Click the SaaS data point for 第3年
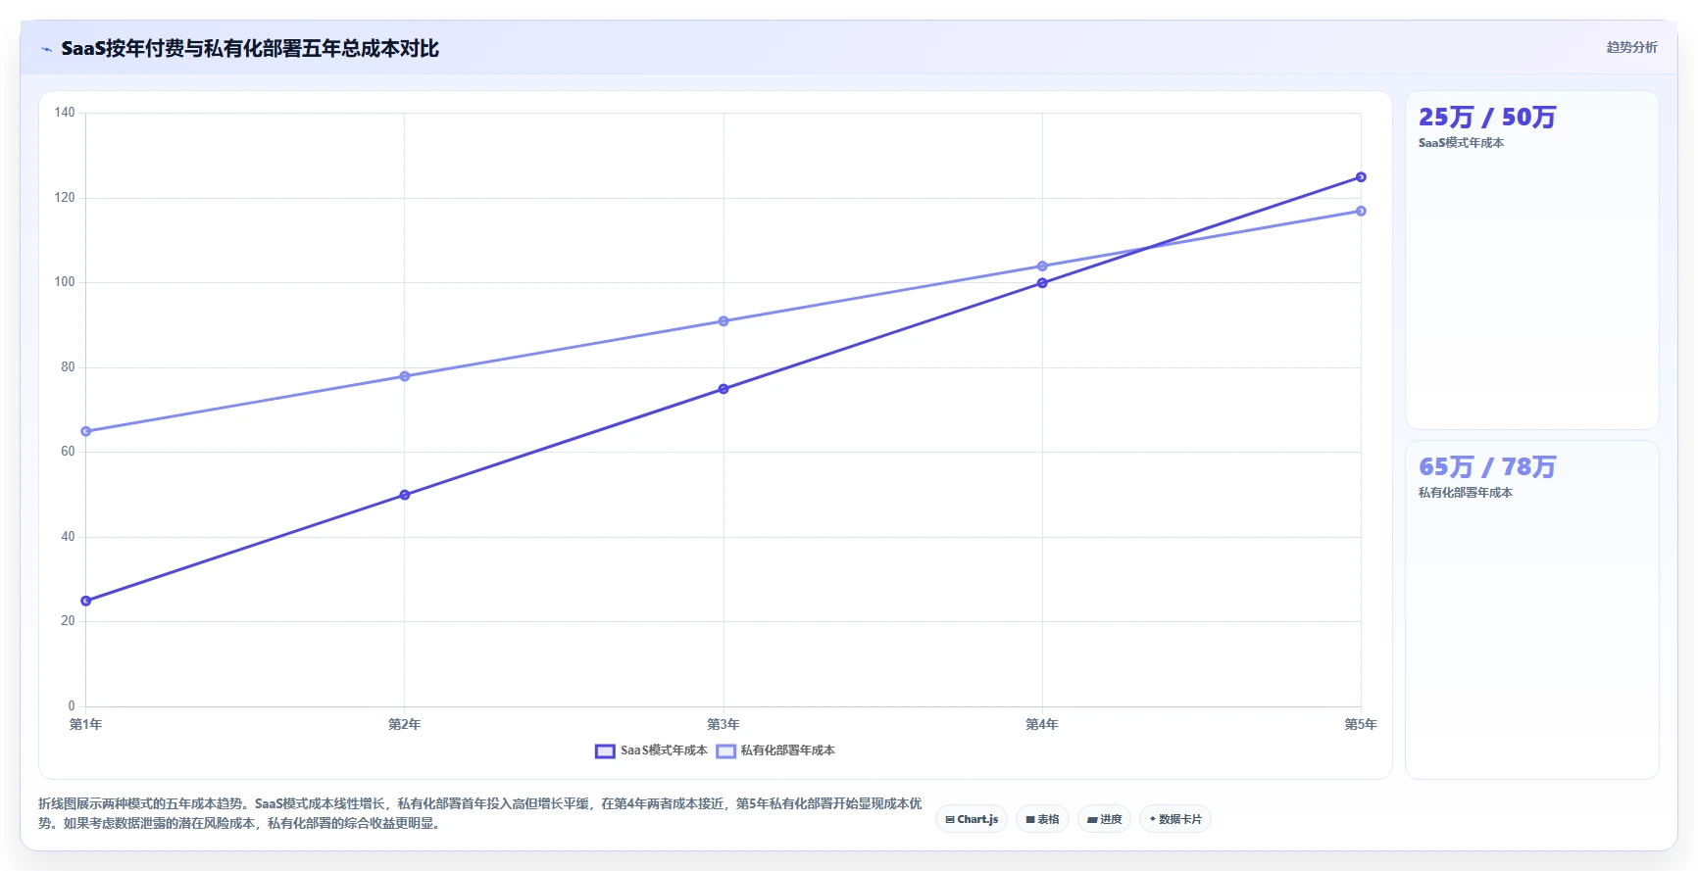 click(724, 389)
